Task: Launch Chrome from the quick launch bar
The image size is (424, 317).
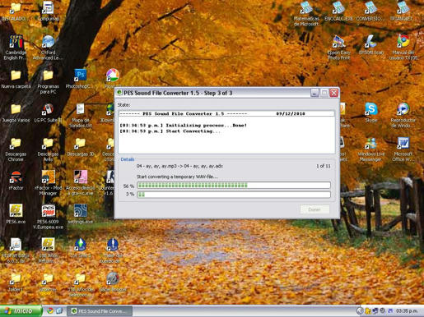Action: (x=50, y=311)
